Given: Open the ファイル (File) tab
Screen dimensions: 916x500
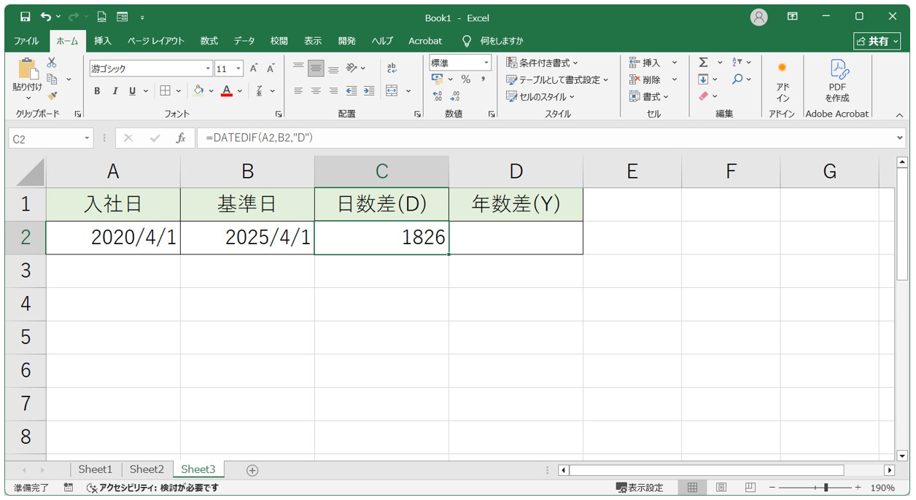Looking at the screenshot, I should 27,41.
